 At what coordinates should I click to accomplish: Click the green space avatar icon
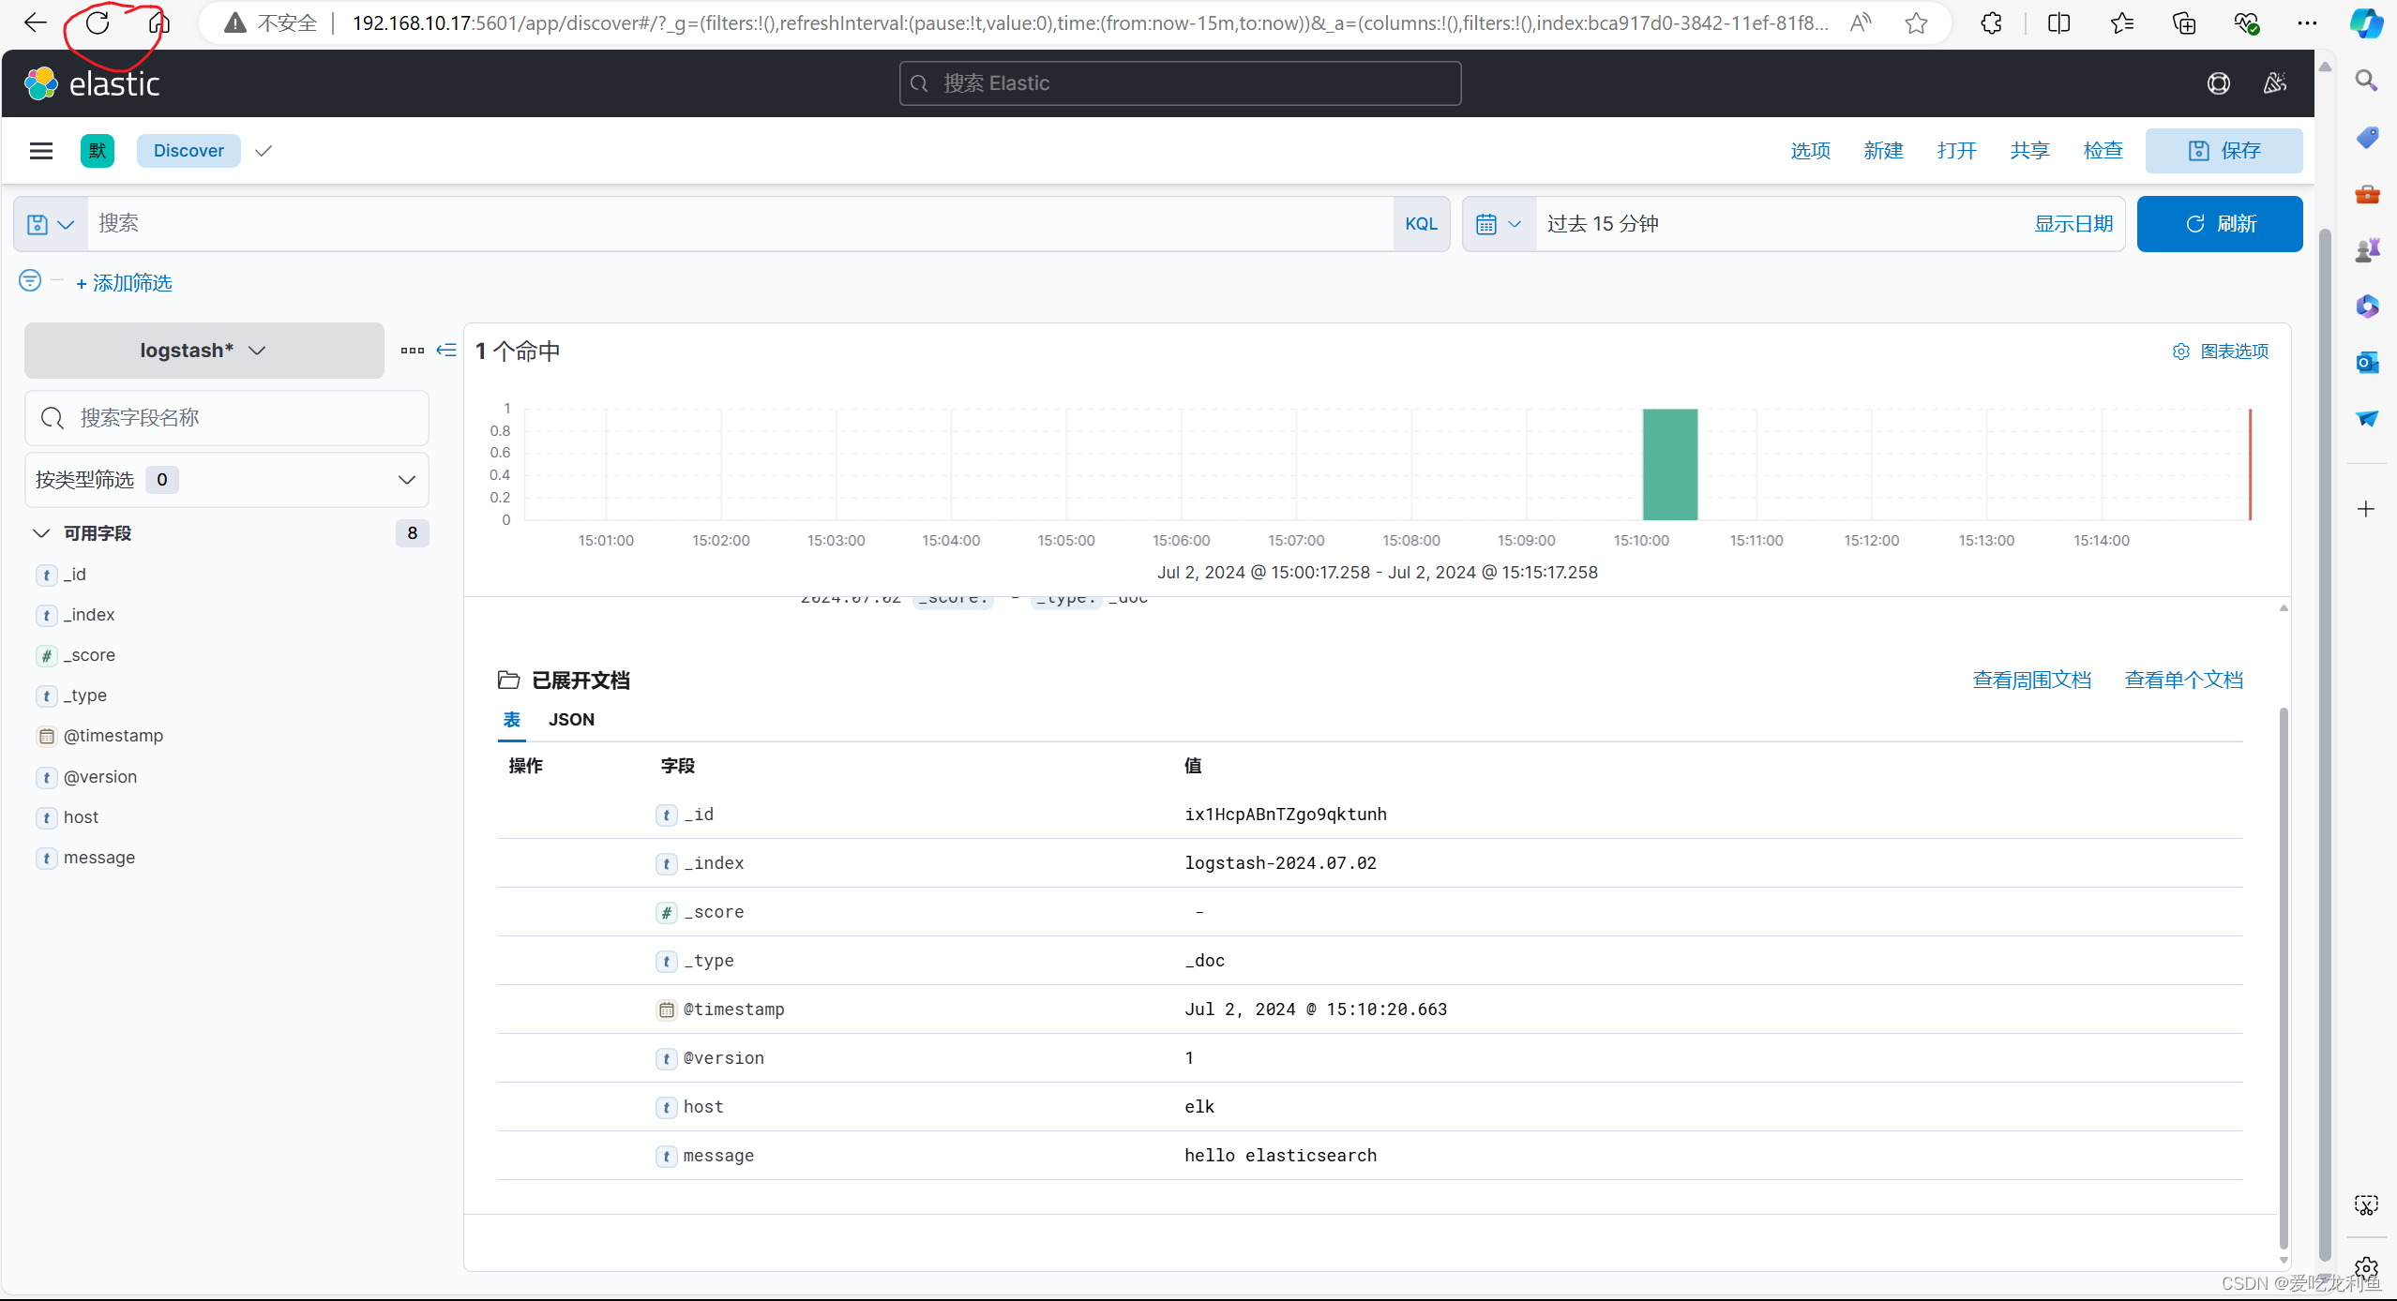click(x=98, y=151)
